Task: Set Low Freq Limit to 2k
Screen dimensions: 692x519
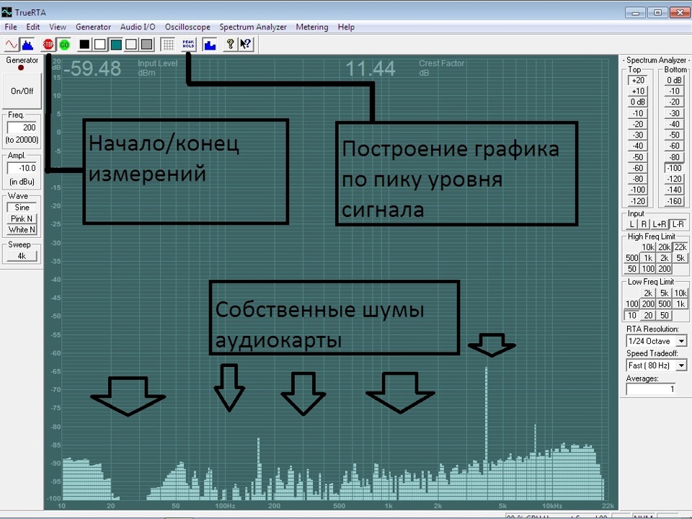Action: coord(648,293)
